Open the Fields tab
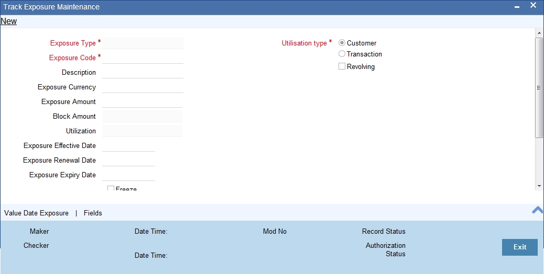The height and width of the screenshot is (274, 544). point(93,213)
